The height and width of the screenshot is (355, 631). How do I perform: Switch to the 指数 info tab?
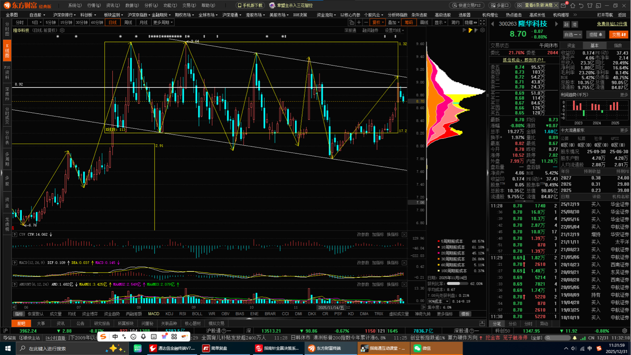618,45
